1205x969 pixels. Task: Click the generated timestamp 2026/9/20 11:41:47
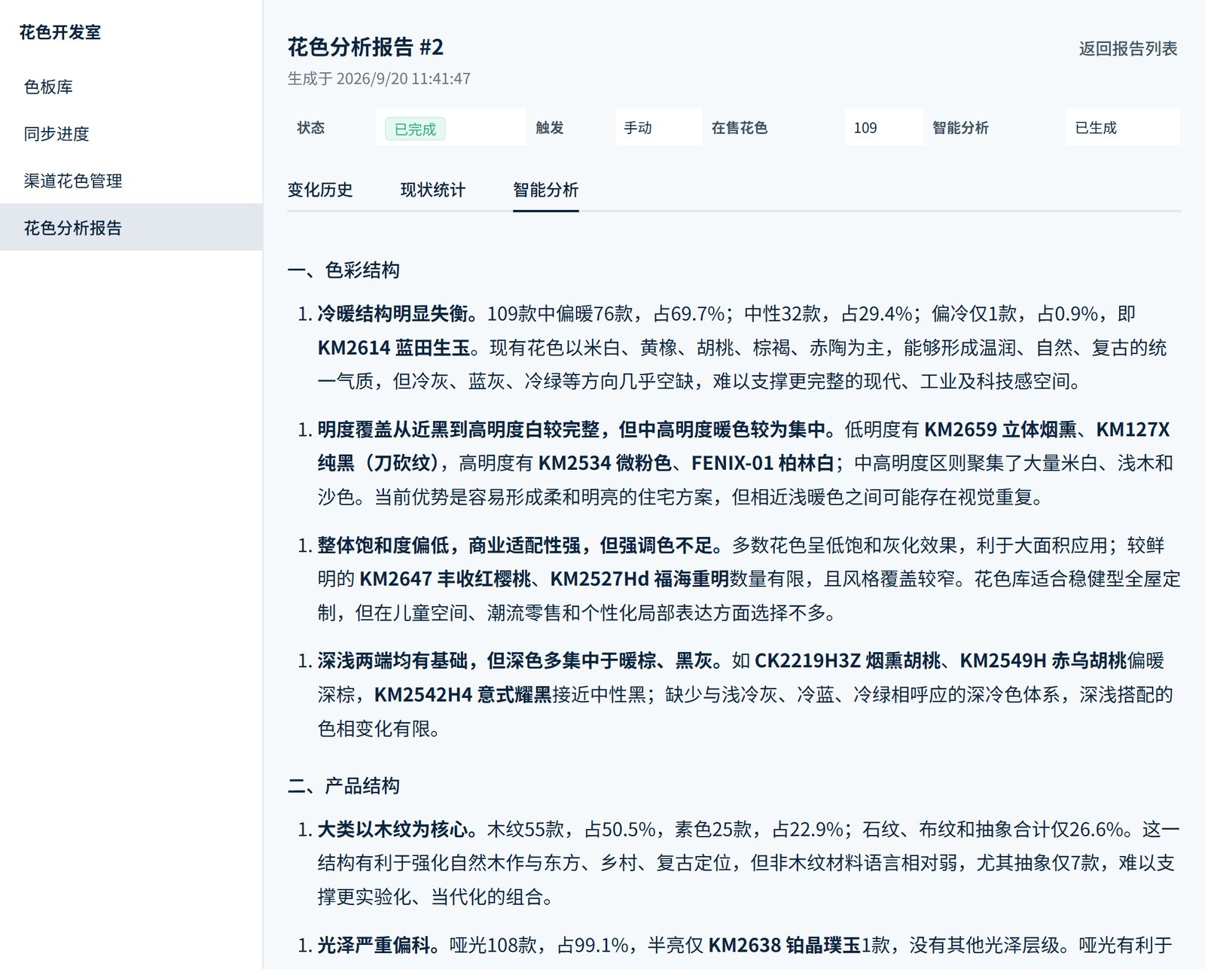pos(403,78)
